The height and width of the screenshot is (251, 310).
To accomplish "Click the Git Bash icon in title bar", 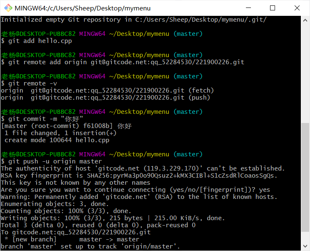I will 8,8.
